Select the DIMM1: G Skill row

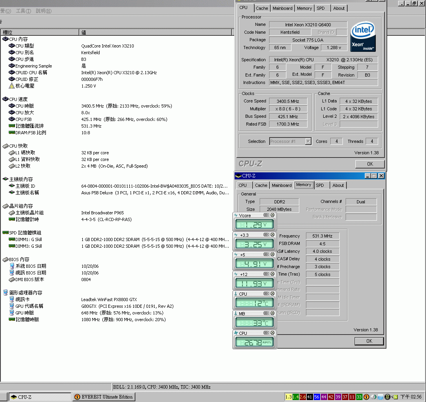117,239
